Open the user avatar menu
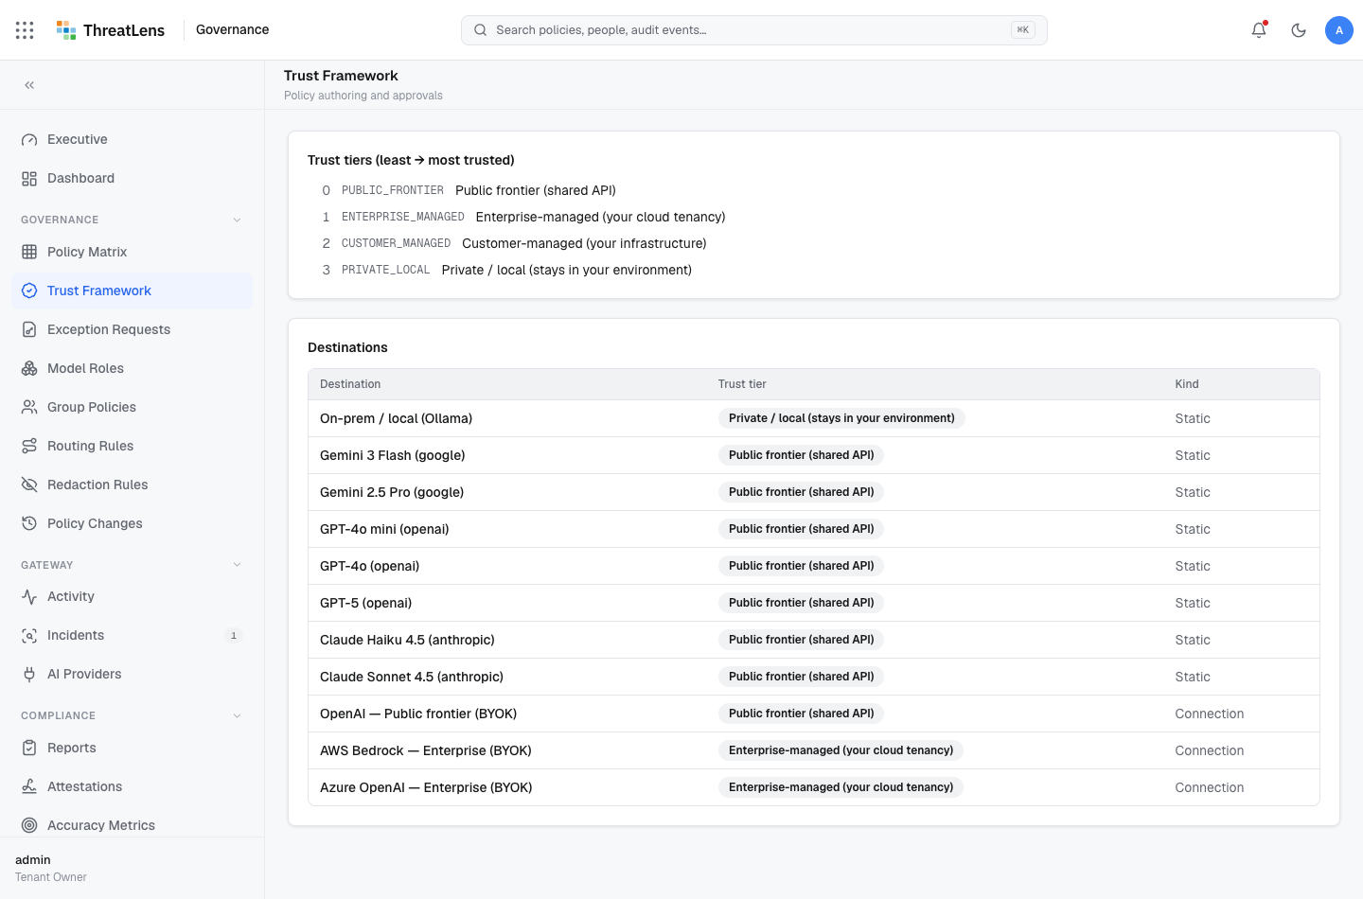1363x899 pixels. point(1339,30)
